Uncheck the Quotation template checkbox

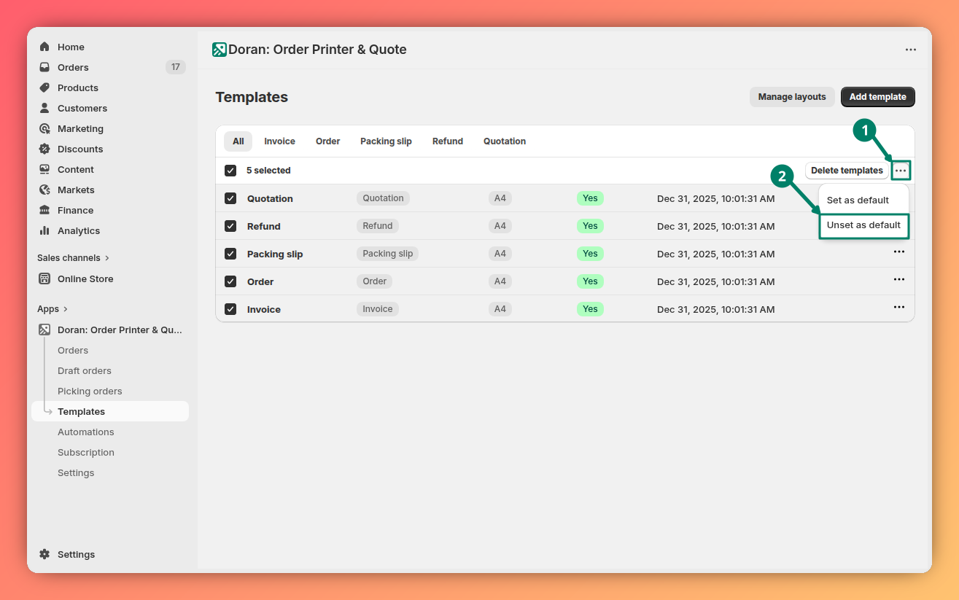click(x=230, y=198)
